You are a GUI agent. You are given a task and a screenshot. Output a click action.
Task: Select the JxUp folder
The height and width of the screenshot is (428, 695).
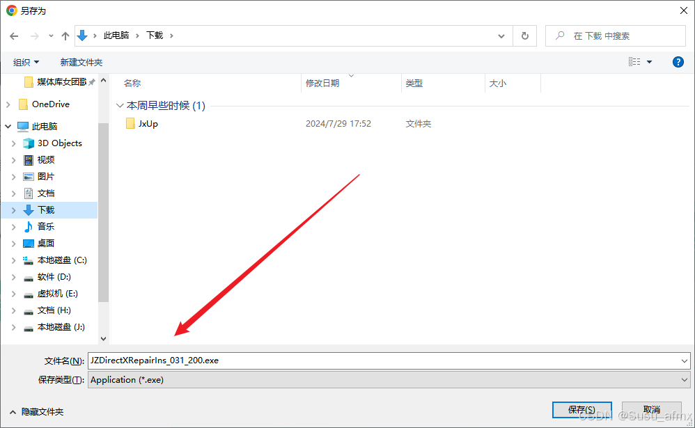148,124
